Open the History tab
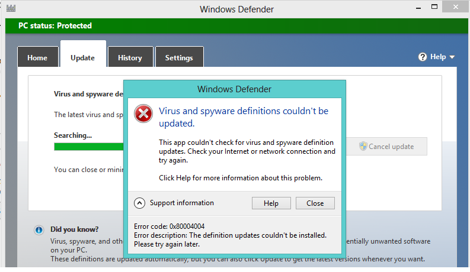This screenshot has height=272, width=470. 130,57
